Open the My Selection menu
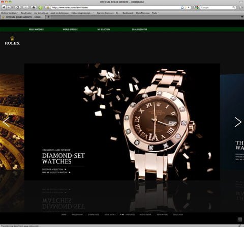Image resolution: width=244 pixels, height=227 pixels. click(104, 30)
